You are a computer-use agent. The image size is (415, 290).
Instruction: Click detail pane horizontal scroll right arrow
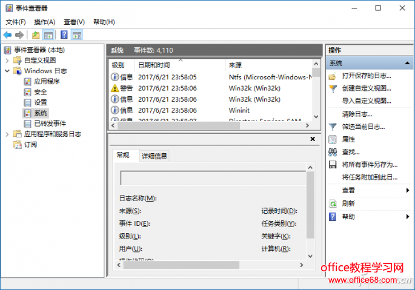(x=302, y=265)
